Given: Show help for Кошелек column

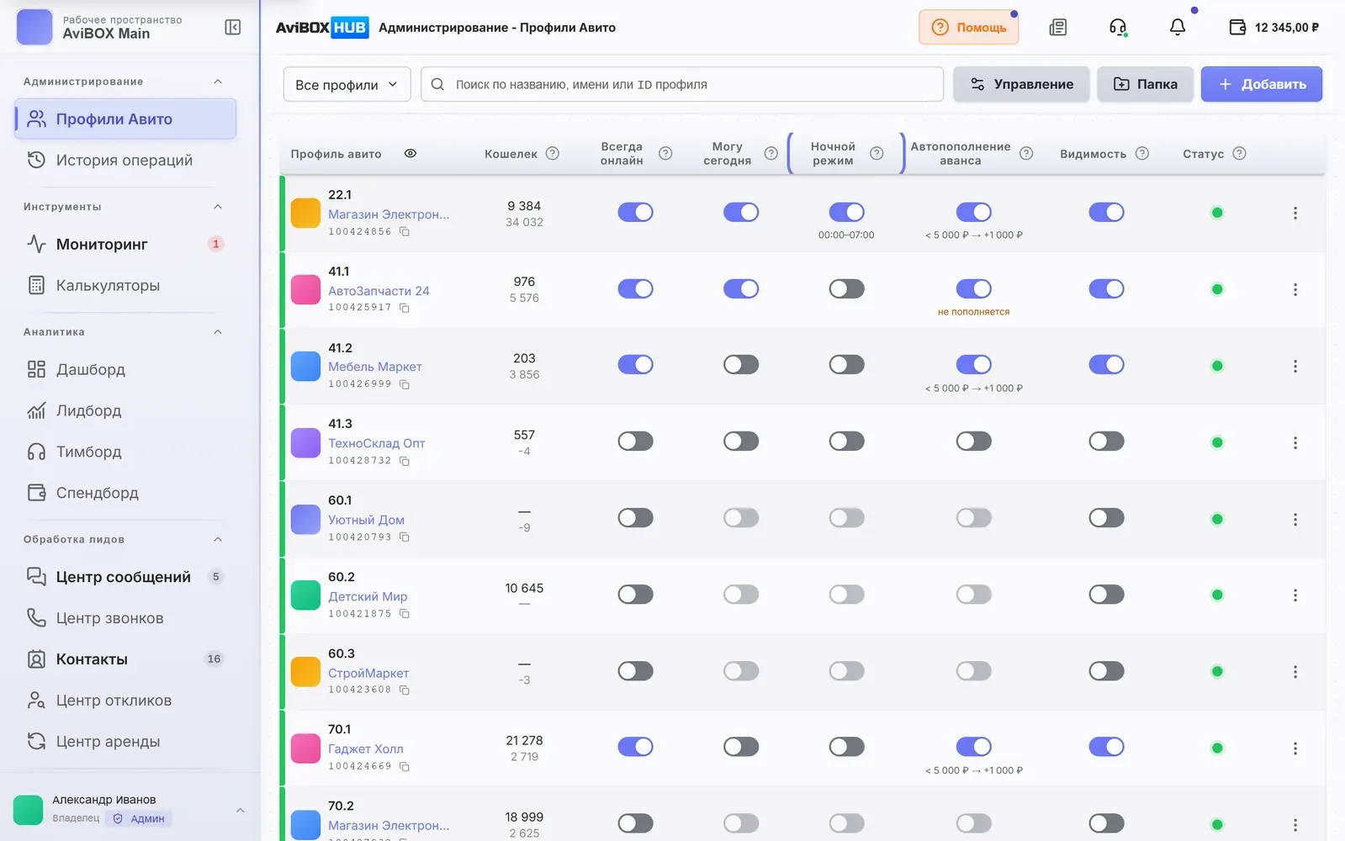Looking at the screenshot, I should [553, 153].
